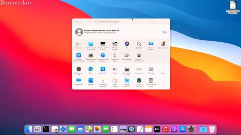Open TextEdit from the Dock
241x135 pixels.
(x=140, y=129)
